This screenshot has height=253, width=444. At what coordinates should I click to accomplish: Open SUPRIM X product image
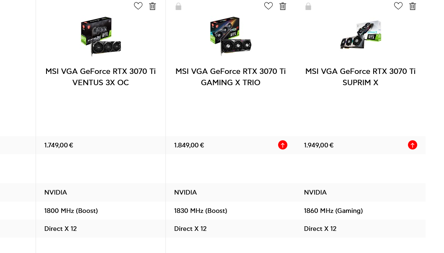coord(361,35)
